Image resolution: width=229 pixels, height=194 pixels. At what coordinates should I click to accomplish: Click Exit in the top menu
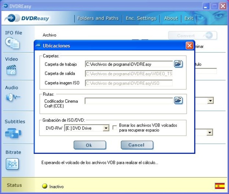tap(189, 18)
